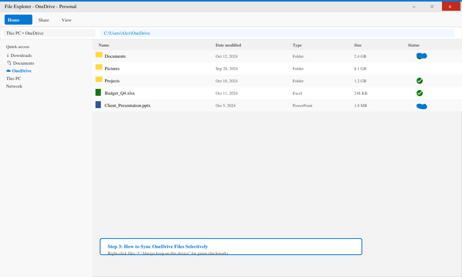Click the Excel type cell
Image resolution: width=462 pixels, height=277 pixels.
click(298, 93)
